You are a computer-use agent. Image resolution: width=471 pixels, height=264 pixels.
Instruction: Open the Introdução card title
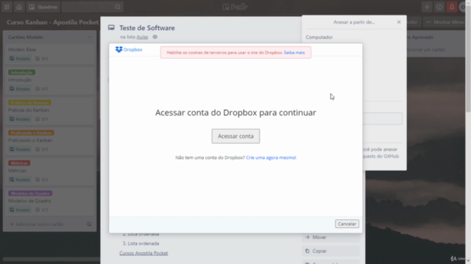(20, 80)
